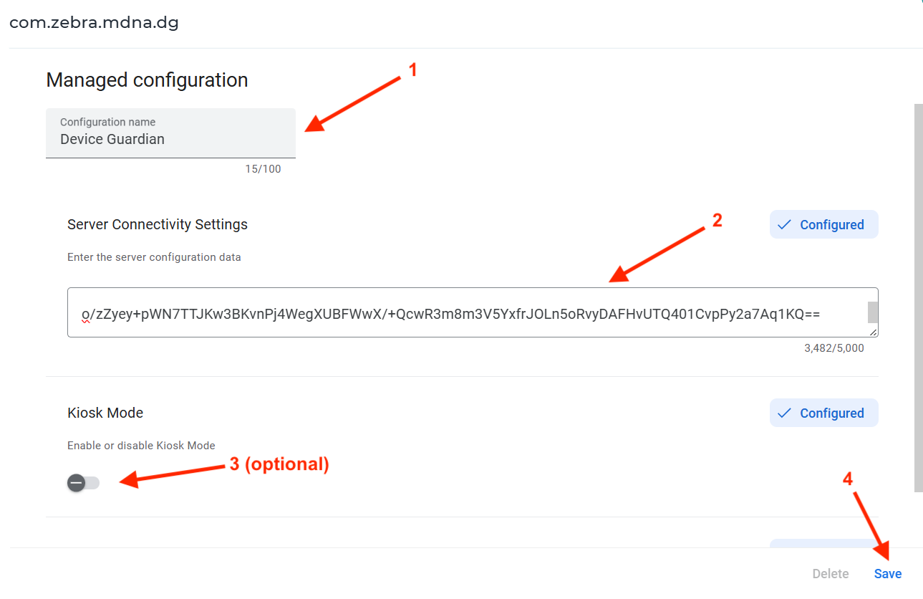Click the 3,482/5,000 character counter
923x599 pixels.
click(x=833, y=348)
